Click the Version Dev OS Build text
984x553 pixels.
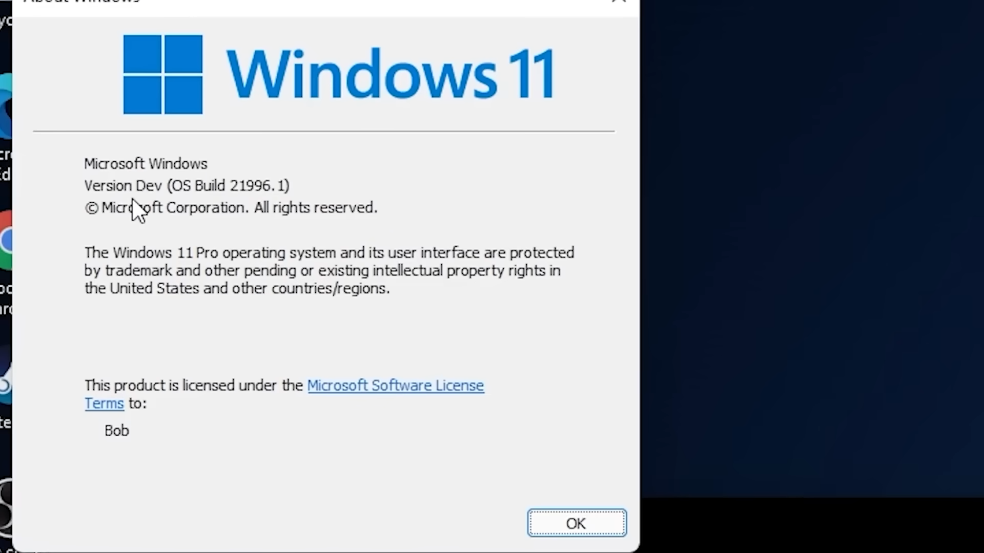pos(187,185)
